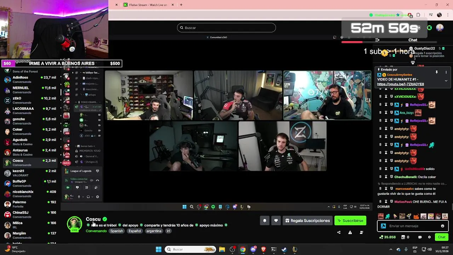Click the Buscar search field in Kick

226,28
